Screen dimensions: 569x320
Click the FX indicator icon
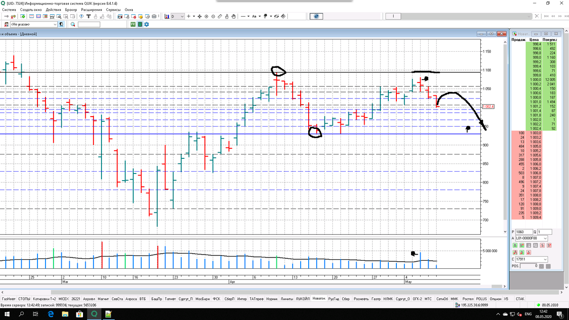[133, 24]
